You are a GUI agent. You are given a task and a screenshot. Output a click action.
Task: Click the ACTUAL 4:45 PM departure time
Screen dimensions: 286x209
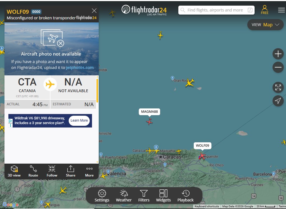pyautogui.click(x=27, y=104)
